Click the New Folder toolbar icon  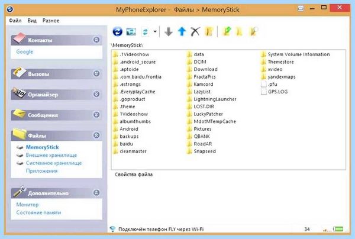209,32
